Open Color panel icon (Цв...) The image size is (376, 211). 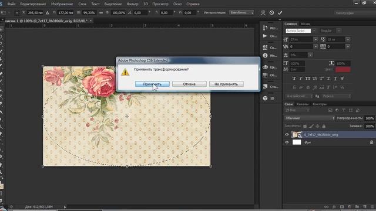click(265, 67)
